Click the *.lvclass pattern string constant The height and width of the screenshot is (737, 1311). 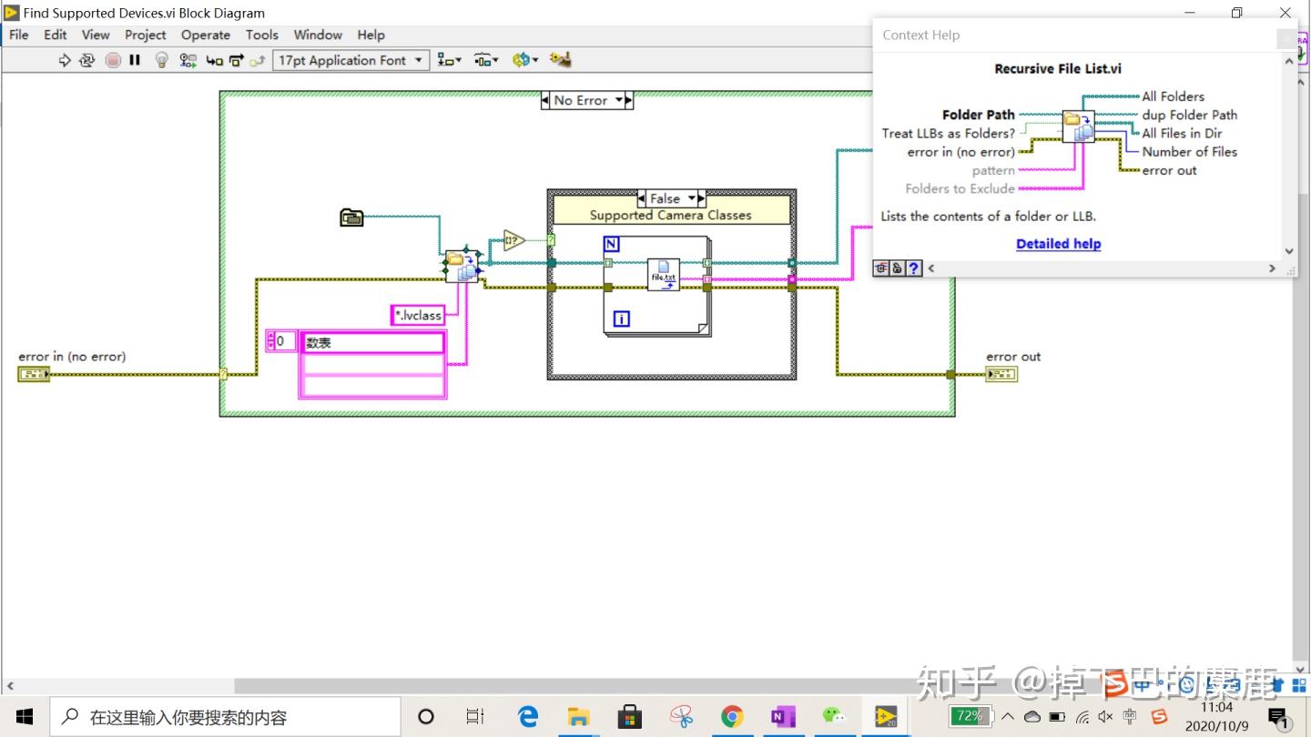tap(418, 316)
